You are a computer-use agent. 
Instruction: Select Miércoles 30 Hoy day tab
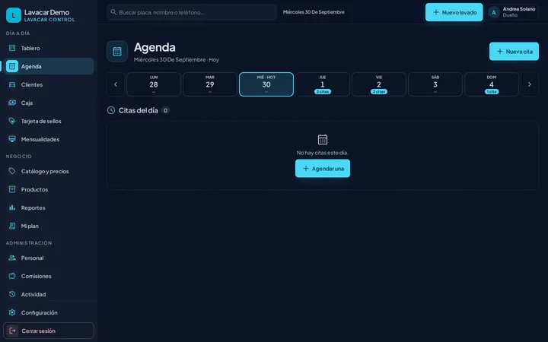point(266,84)
